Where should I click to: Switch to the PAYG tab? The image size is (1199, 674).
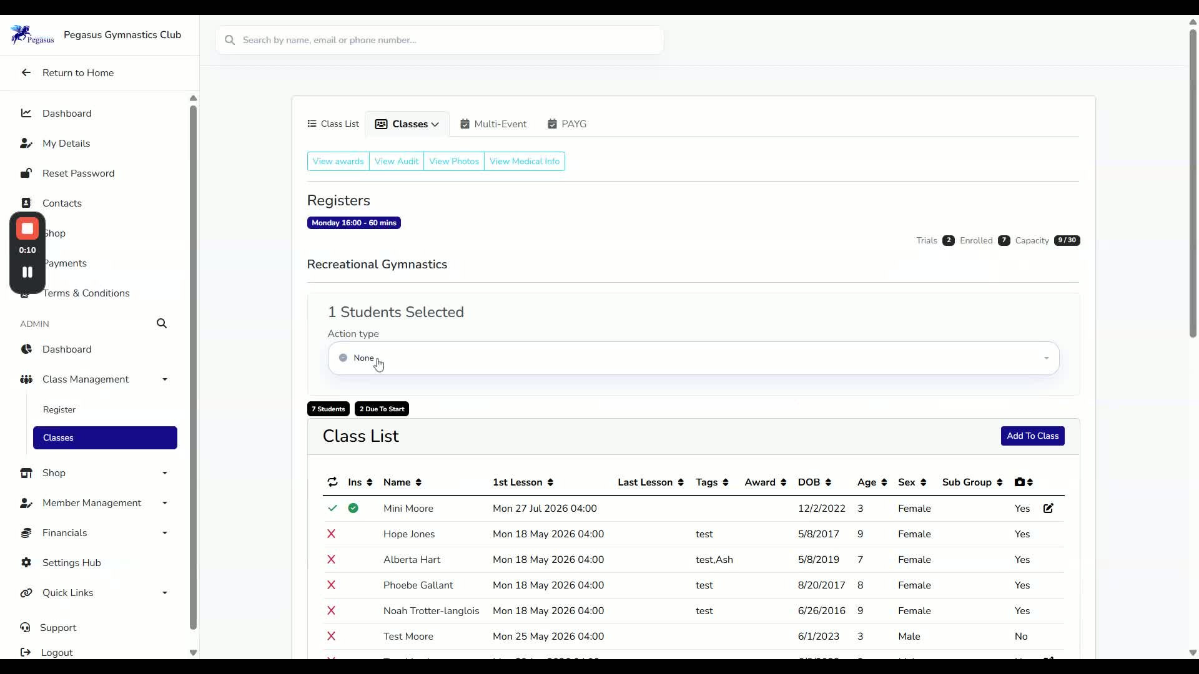tap(567, 124)
